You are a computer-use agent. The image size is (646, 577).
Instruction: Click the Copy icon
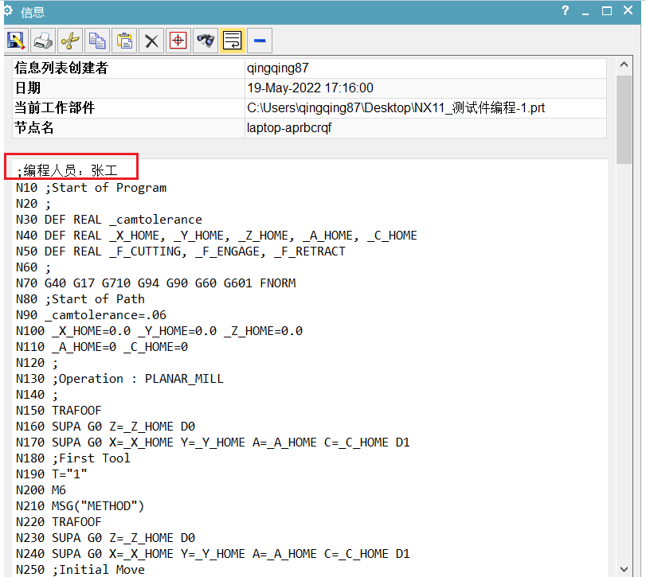point(97,41)
